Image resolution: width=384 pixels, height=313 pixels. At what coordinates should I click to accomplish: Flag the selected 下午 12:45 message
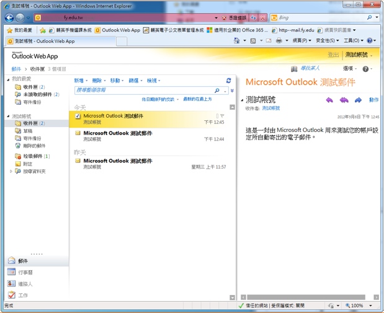coord(222,116)
